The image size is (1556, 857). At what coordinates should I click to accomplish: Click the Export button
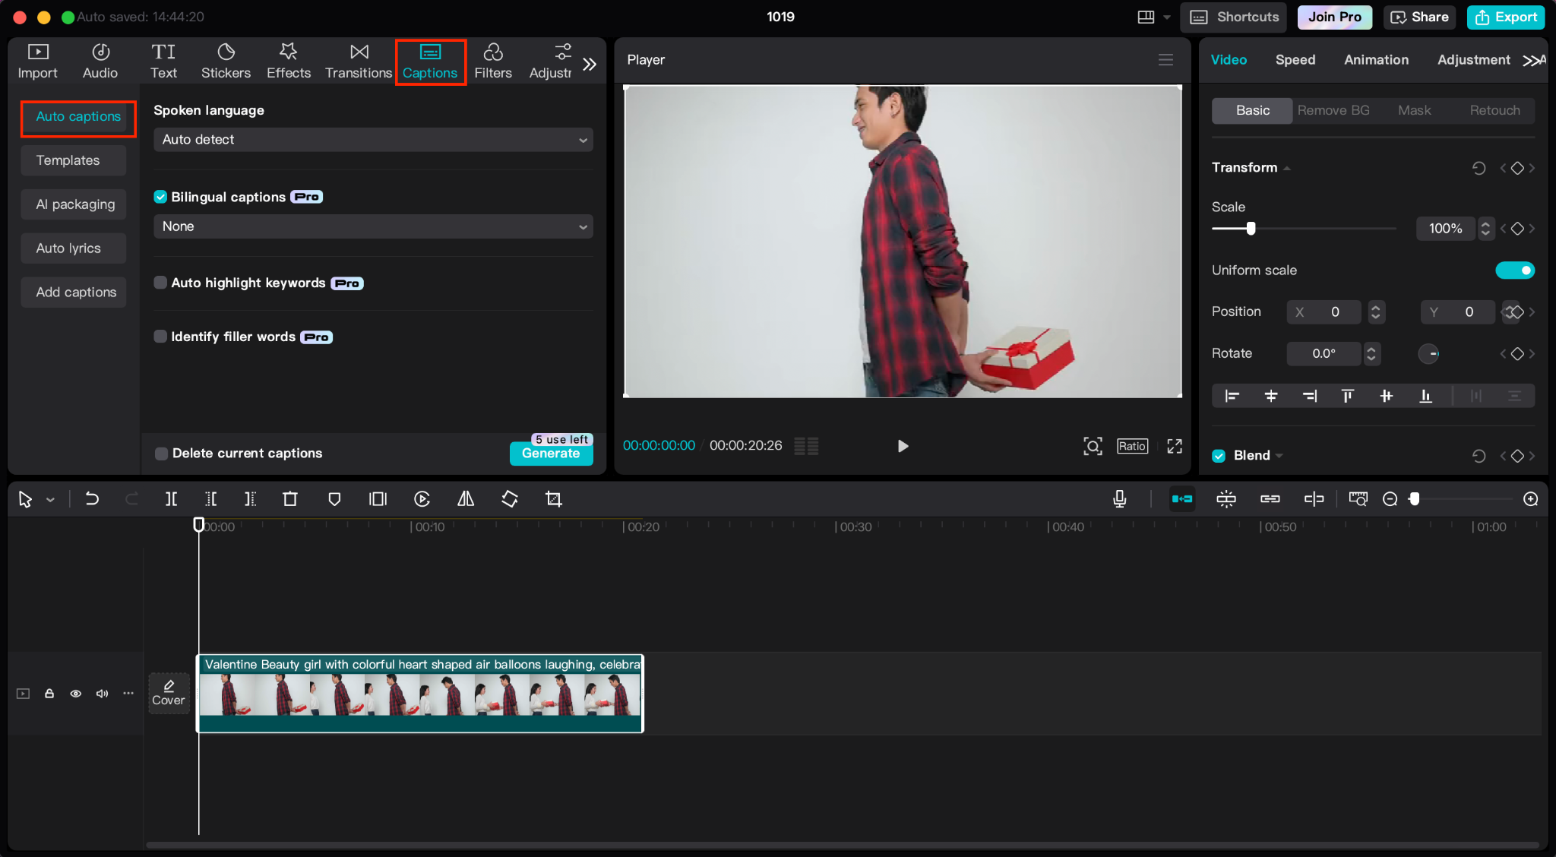[1506, 17]
